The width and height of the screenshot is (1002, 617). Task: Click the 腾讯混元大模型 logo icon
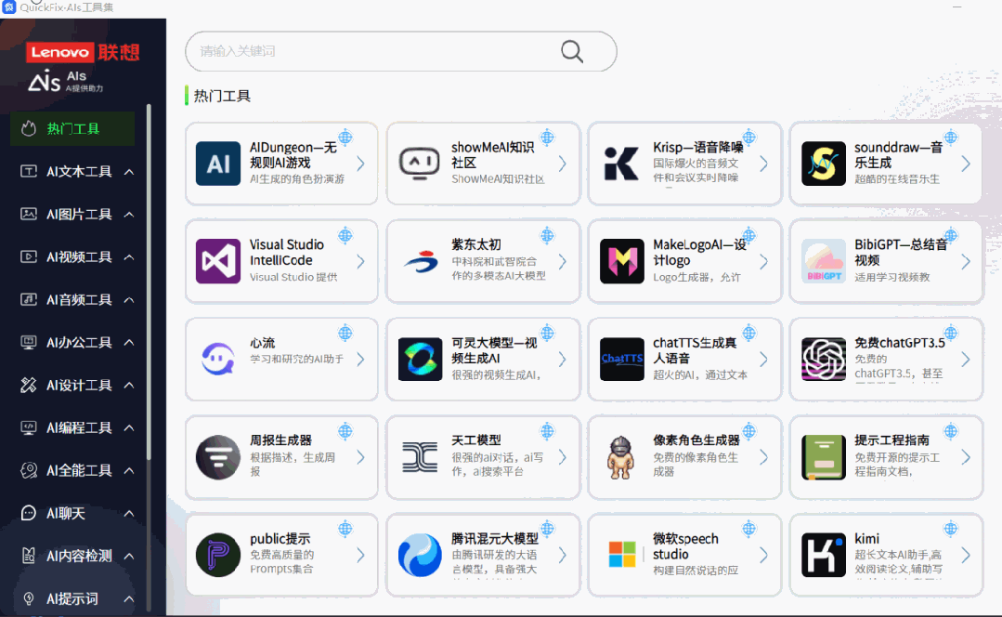419,555
